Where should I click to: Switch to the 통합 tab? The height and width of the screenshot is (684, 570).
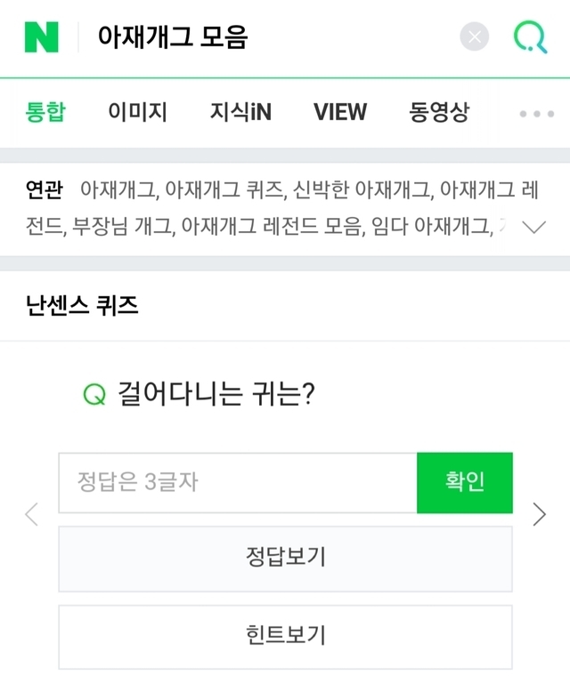(x=46, y=112)
